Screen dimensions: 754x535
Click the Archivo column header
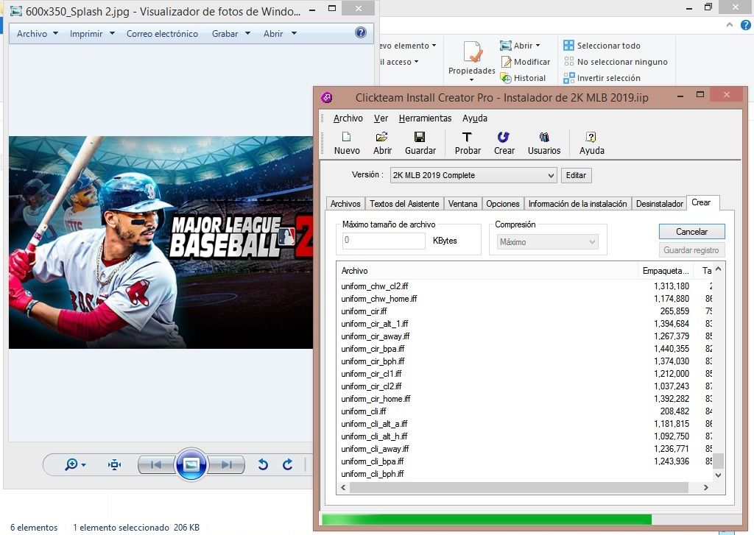487,271
